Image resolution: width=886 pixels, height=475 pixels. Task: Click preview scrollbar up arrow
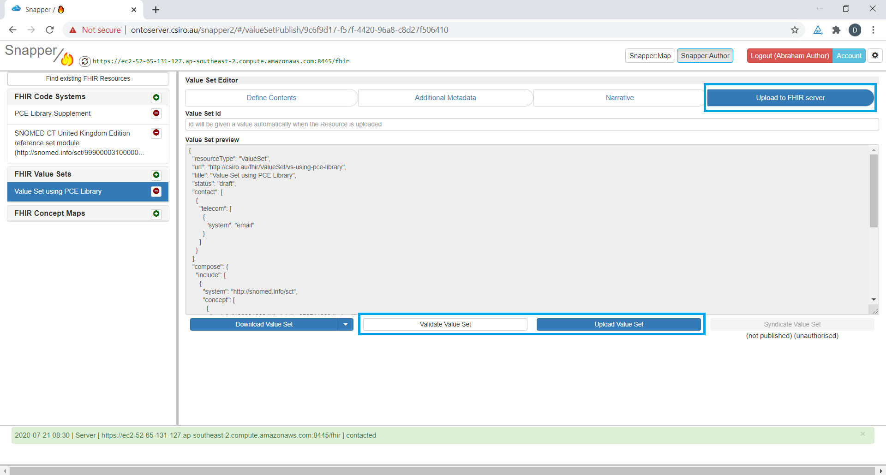click(x=874, y=150)
